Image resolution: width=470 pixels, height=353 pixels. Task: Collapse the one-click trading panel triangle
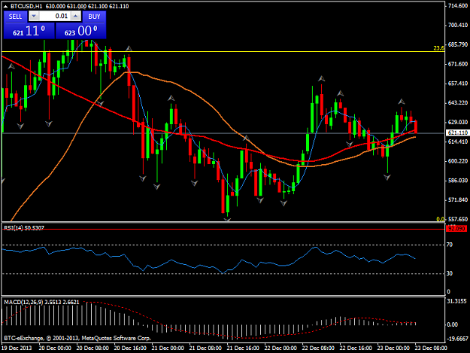point(5,6)
